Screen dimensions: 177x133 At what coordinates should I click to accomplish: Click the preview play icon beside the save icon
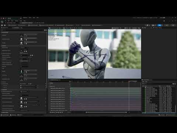pyautogui.click(x=5, y=25)
